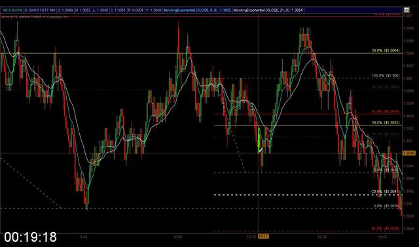This screenshot has height=247, width=419.
Task: Click the 1.3056 tick on price axis
Action: point(409,103)
